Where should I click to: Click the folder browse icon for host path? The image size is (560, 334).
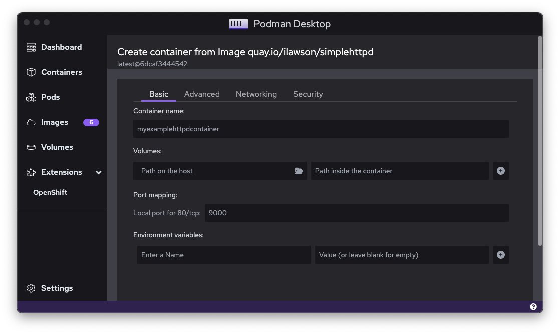[299, 171]
